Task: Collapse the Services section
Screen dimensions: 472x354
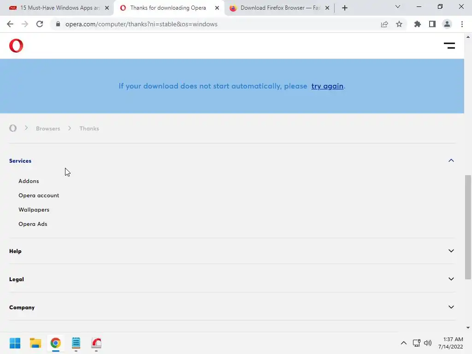Action: [451, 160]
